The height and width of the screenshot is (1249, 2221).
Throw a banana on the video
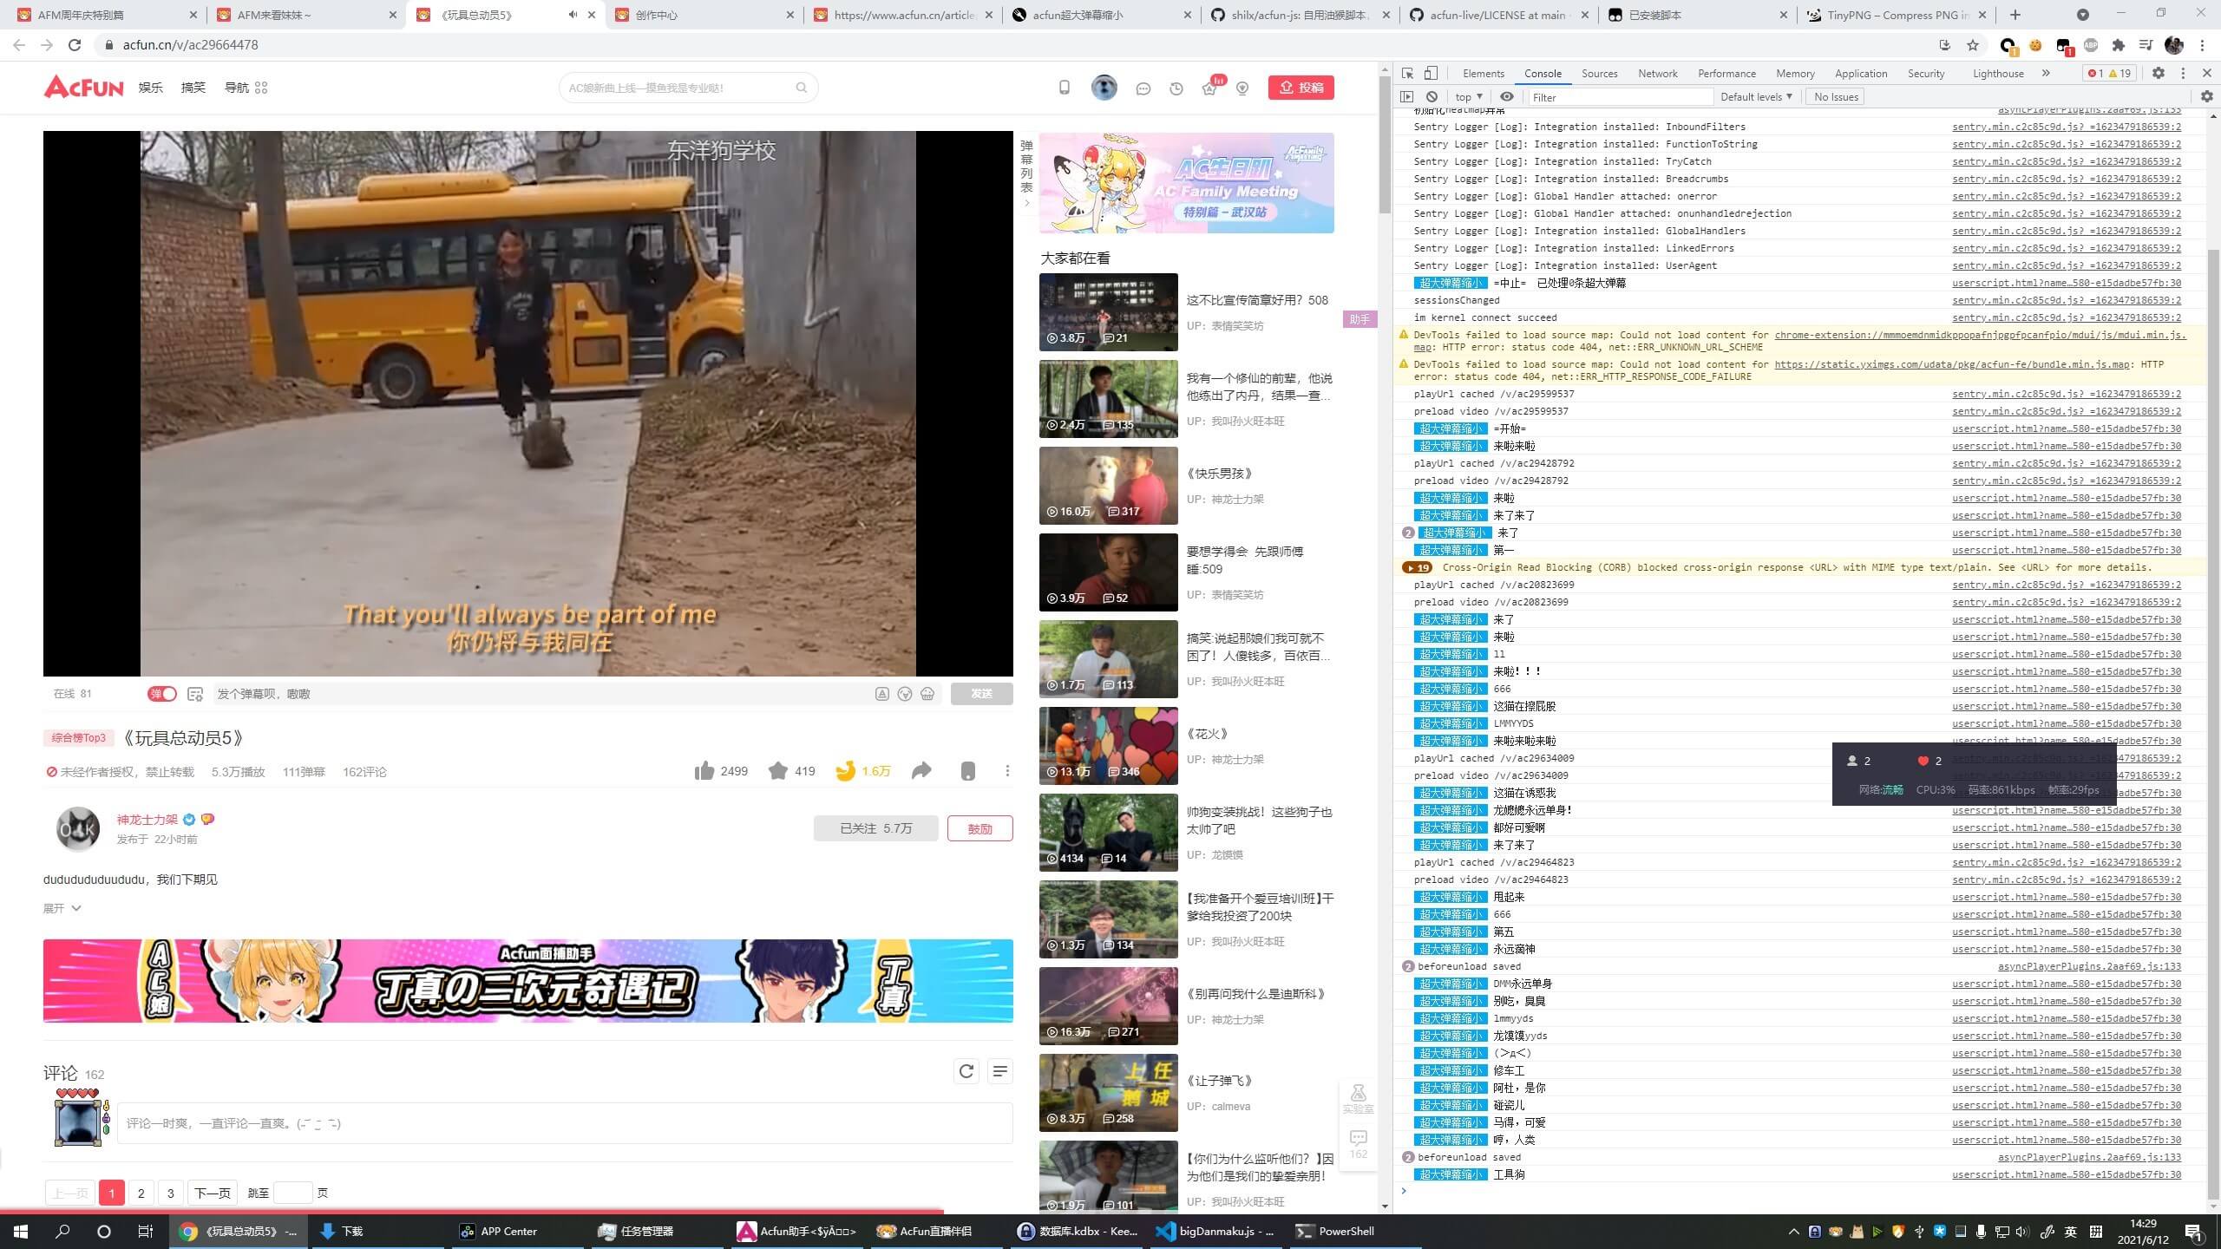(x=846, y=770)
